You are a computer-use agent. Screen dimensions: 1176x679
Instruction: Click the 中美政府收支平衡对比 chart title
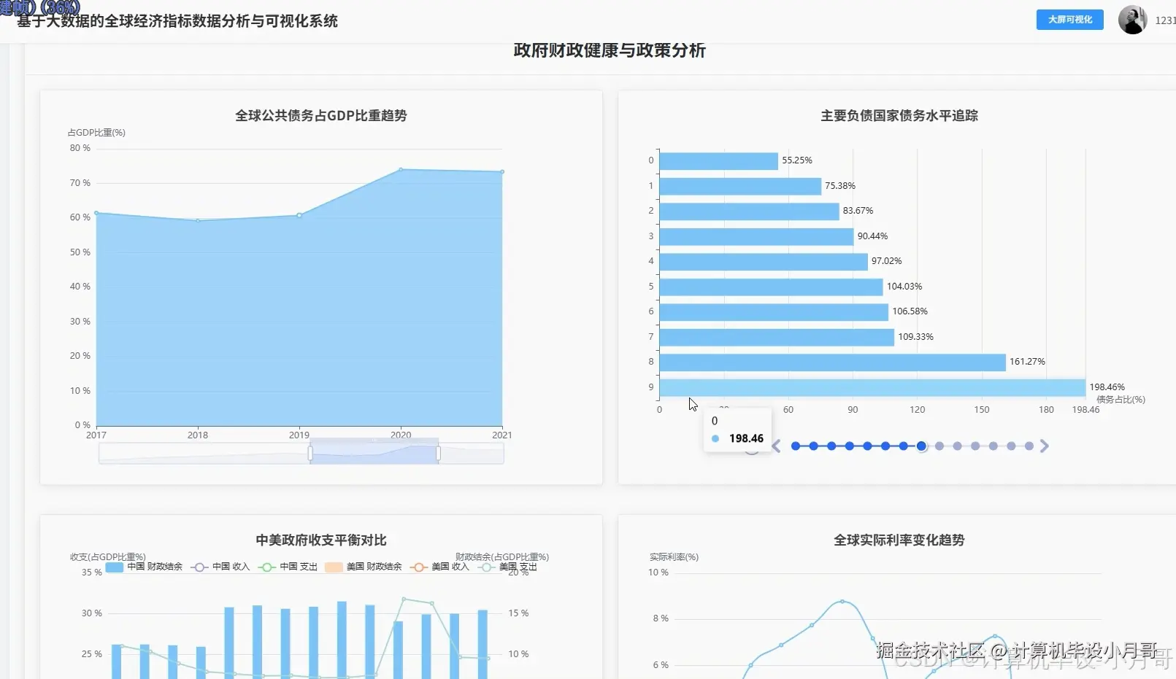[321, 540]
